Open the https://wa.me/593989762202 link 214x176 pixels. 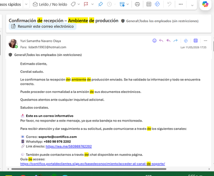[x=68, y=146]
